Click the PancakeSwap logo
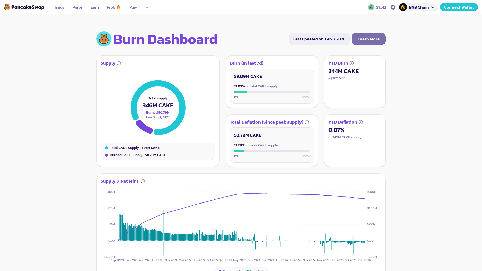Screen dimensions: 482x271 pyautogui.click(x=24, y=7)
